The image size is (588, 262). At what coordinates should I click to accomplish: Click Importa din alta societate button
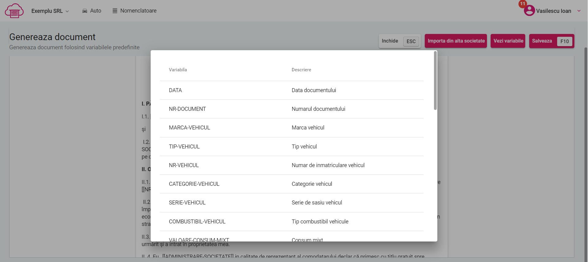click(456, 41)
